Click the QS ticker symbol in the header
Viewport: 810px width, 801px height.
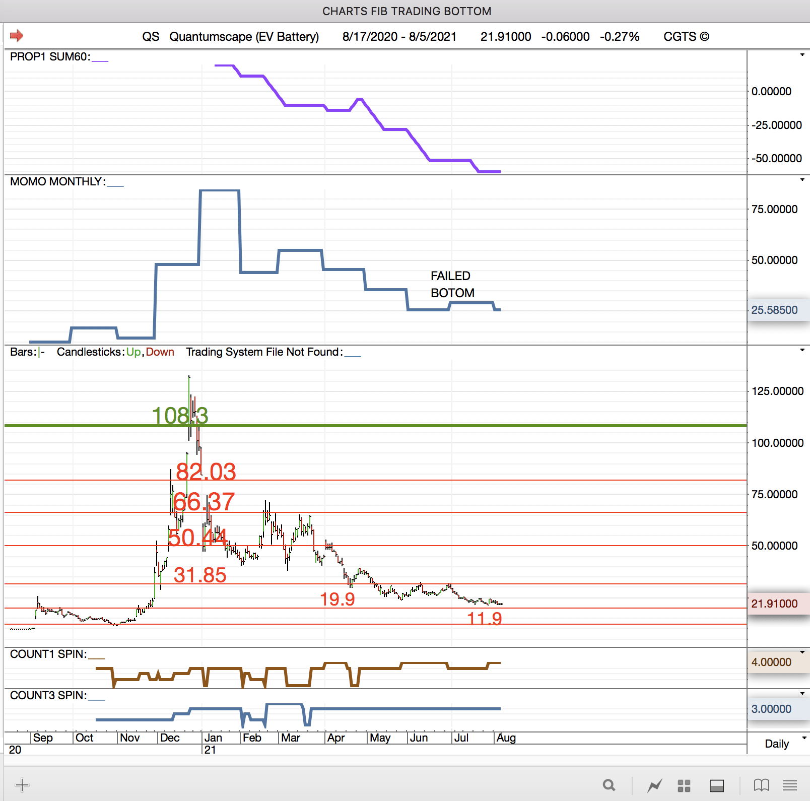point(150,37)
